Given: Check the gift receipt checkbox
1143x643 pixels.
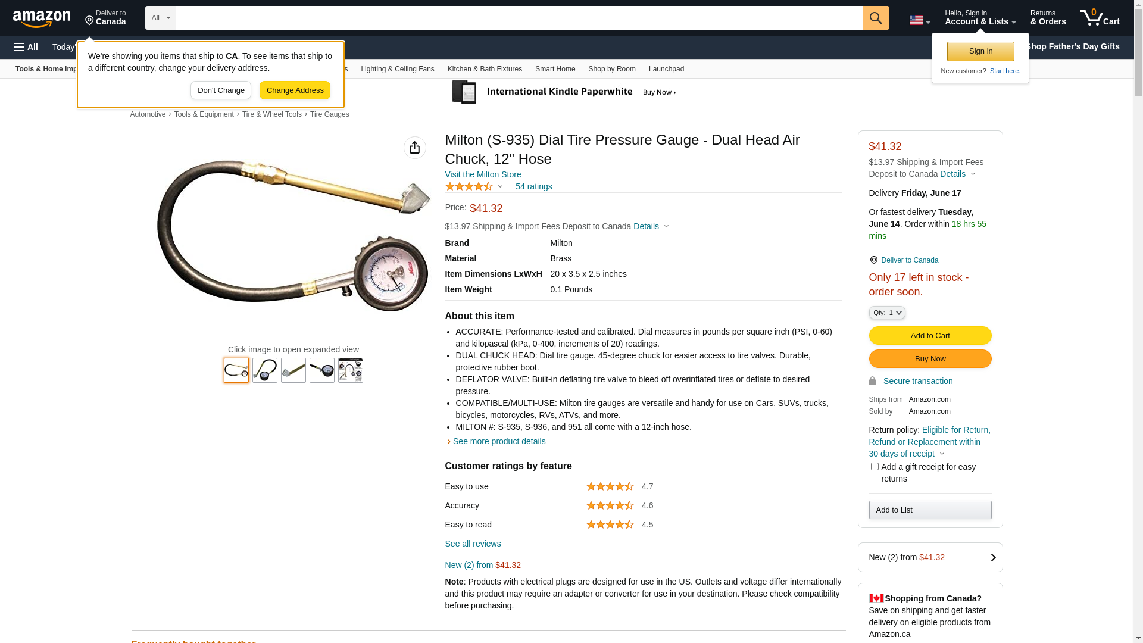Looking at the screenshot, I should 874,467.
